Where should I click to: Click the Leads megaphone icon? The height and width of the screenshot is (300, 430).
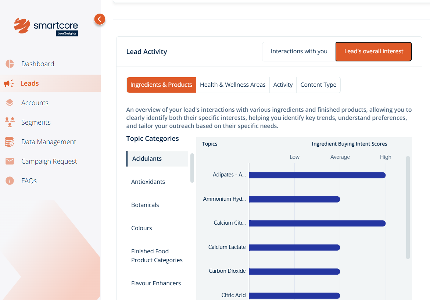point(8,83)
